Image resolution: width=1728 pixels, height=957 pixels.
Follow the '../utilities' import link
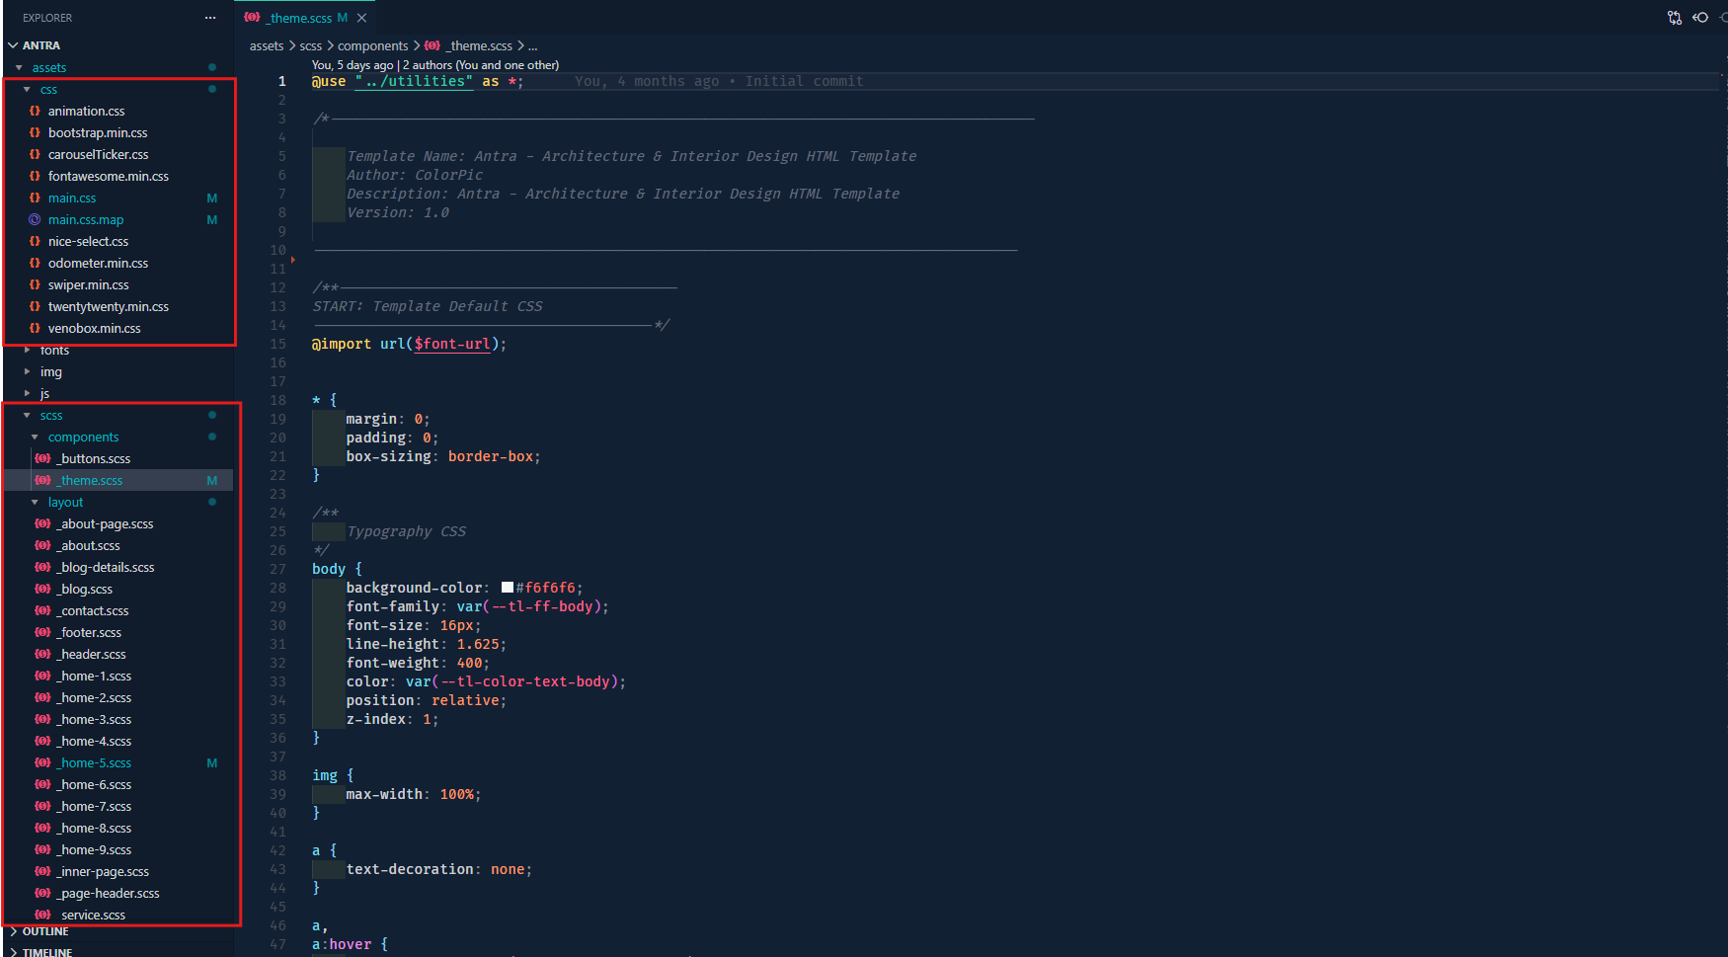click(x=413, y=81)
